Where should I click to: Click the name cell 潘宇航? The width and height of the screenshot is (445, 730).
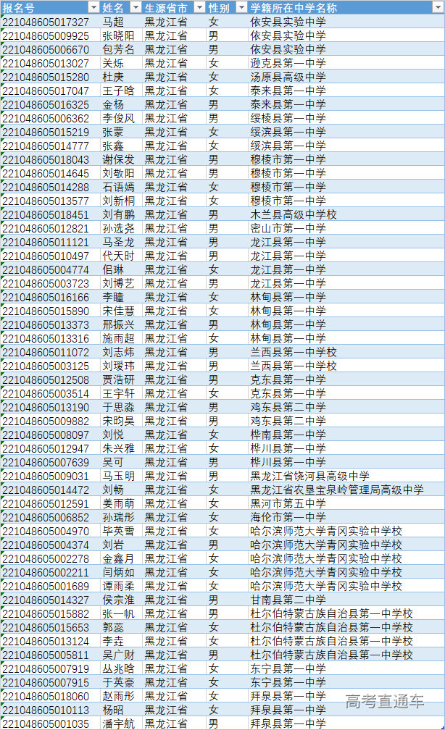tap(117, 723)
